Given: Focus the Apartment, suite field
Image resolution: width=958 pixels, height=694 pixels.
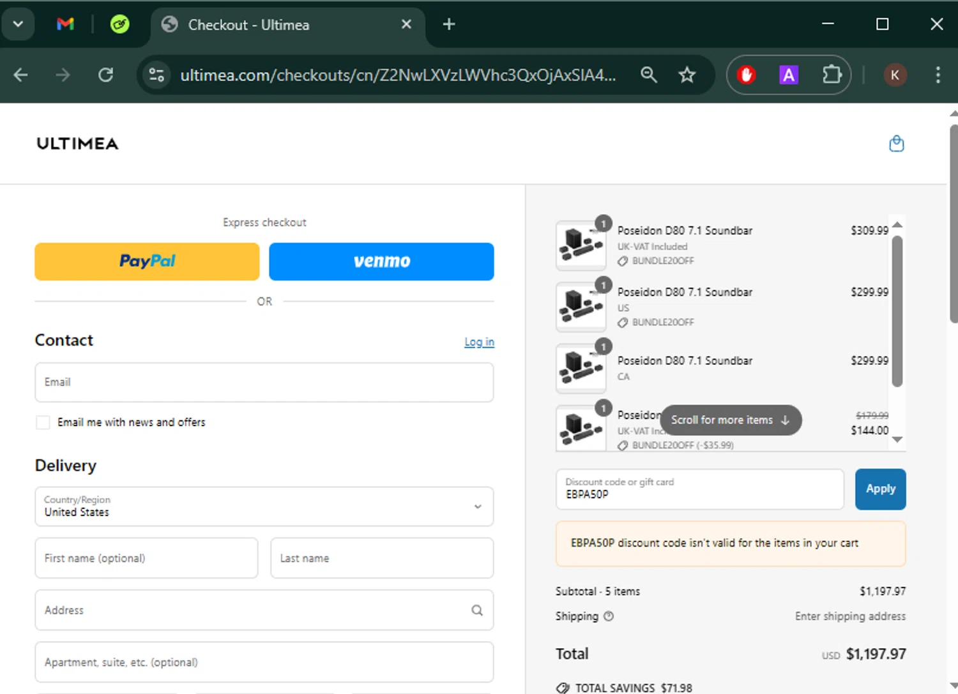Looking at the screenshot, I should tap(264, 662).
